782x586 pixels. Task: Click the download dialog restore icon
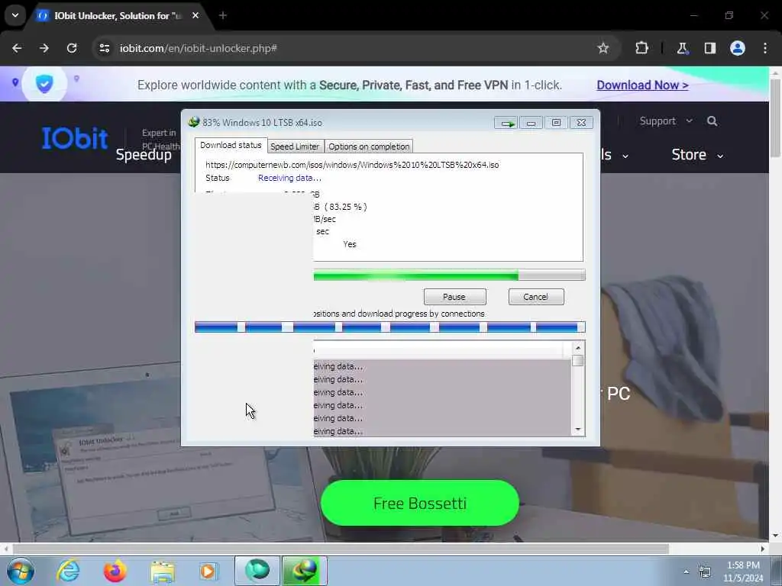pyautogui.click(x=556, y=123)
